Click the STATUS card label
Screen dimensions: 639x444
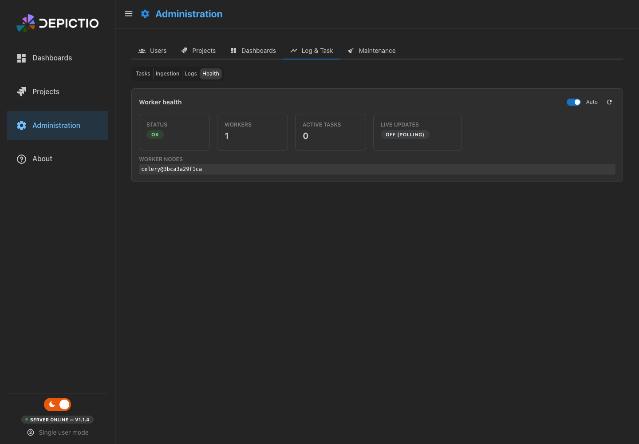click(x=157, y=125)
